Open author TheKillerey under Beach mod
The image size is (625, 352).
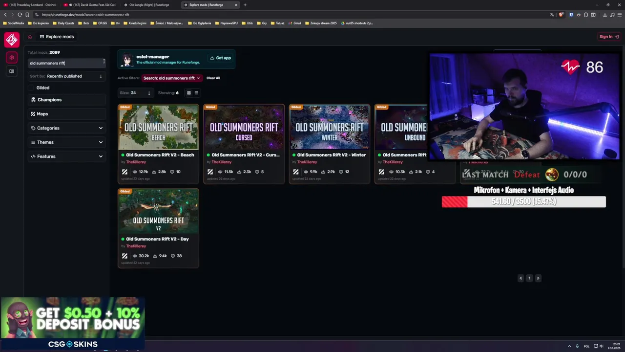point(136,162)
